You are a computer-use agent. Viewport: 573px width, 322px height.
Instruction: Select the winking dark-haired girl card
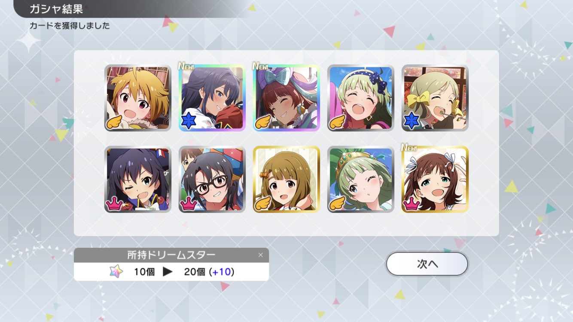tap(138, 179)
